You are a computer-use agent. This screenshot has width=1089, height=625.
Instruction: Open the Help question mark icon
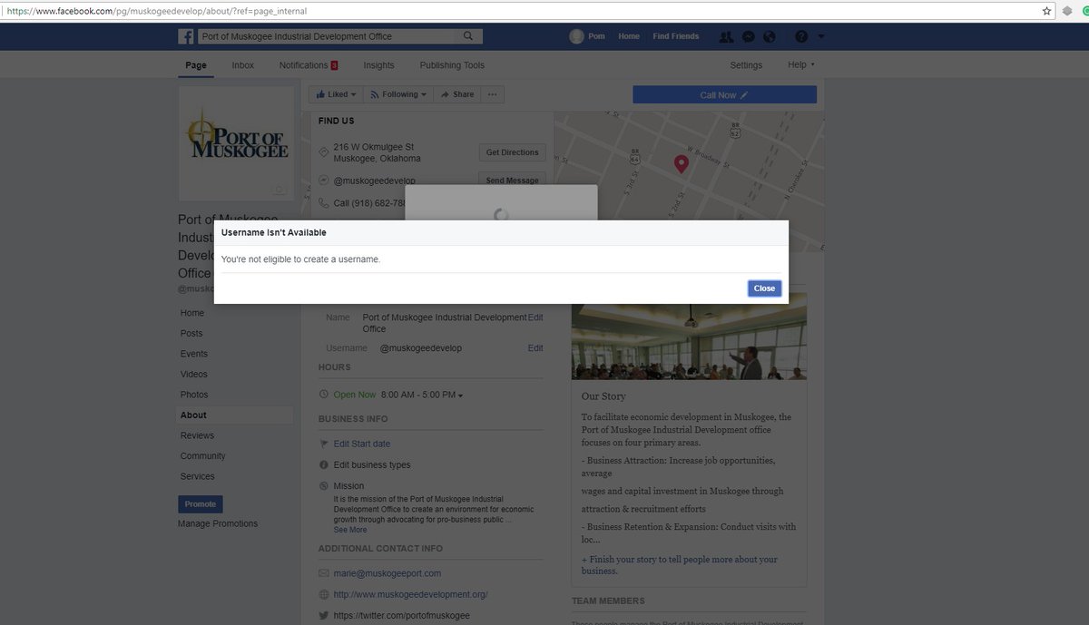(801, 36)
